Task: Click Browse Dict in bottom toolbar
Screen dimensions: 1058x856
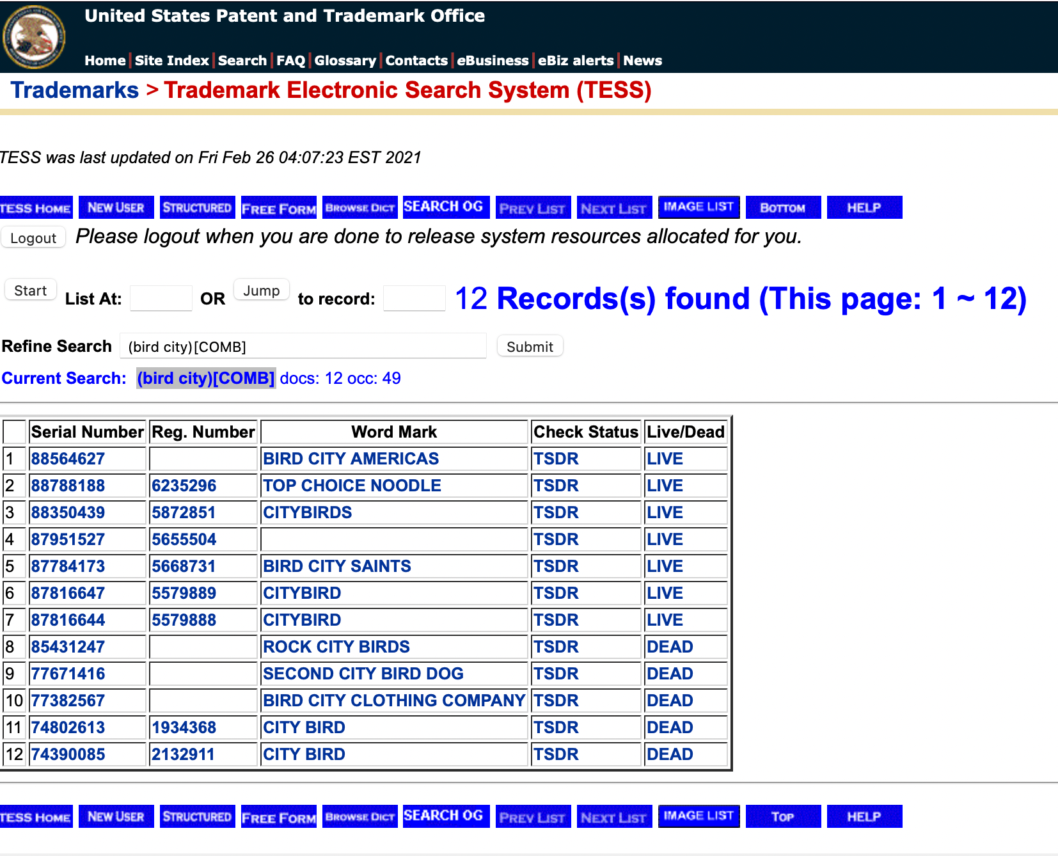Action: coord(359,816)
